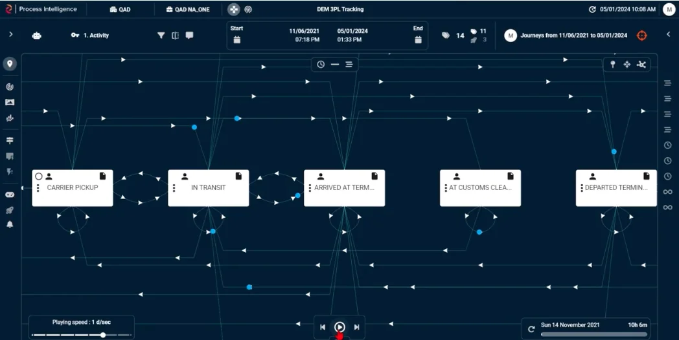
Task: Toggle the line thickness dash on canvas toolbar
Action: pyautogui.click(x=335, y=65)
